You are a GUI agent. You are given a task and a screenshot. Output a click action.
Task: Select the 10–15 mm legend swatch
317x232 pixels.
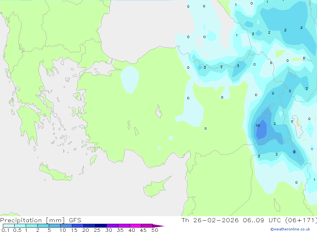click(x=66, y=226)
